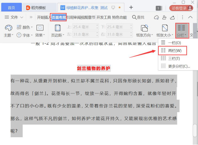Click the cloud sync icon
Viewport: 198px width, 145px height.
coord(156,17)
